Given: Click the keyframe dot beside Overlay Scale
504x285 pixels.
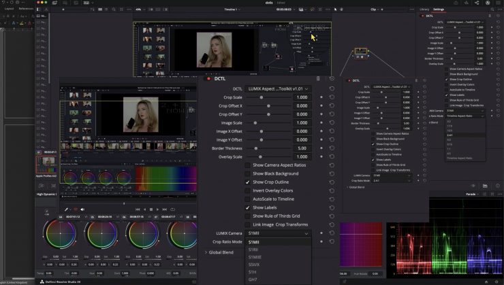Looking at the screenshot, I should click(x=321, y=157).
